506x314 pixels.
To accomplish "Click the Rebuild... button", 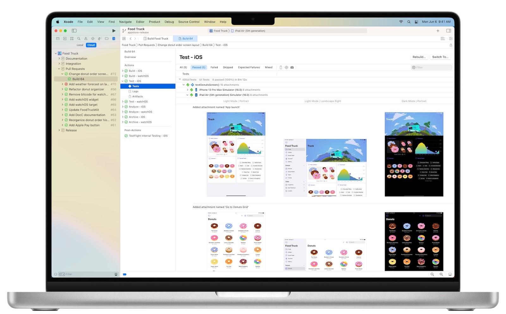I will 419,57.
